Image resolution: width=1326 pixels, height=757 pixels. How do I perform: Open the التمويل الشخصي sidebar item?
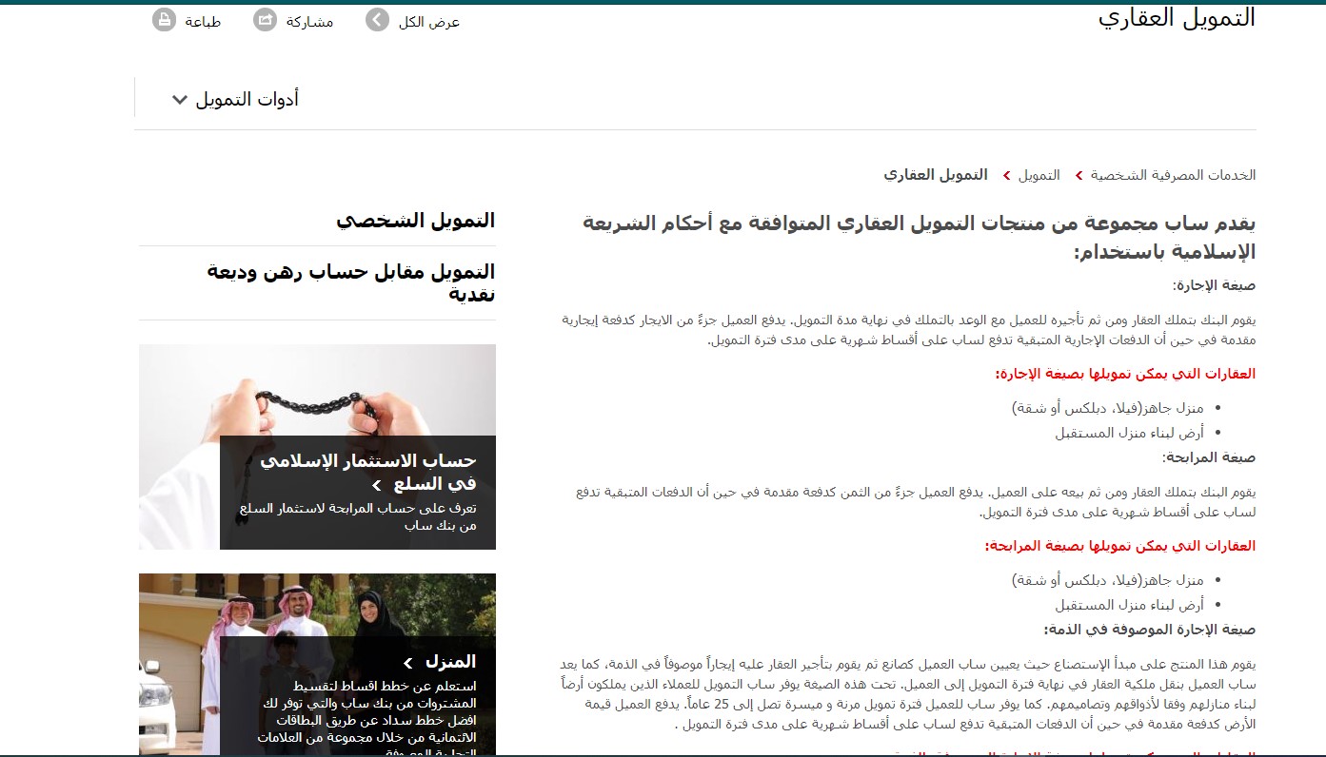(x=415, y=221)
